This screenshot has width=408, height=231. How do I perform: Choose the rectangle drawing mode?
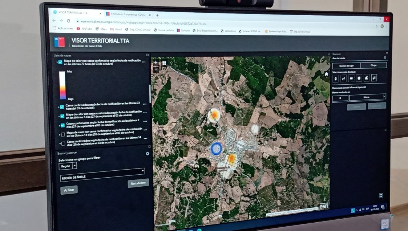[351, 78]
